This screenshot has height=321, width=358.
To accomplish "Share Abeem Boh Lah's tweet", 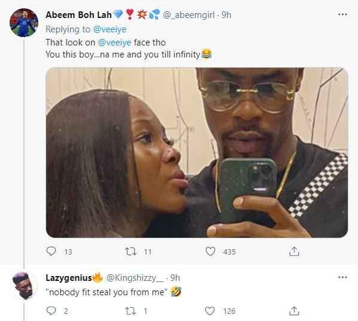I will click(x=294, y=252).
